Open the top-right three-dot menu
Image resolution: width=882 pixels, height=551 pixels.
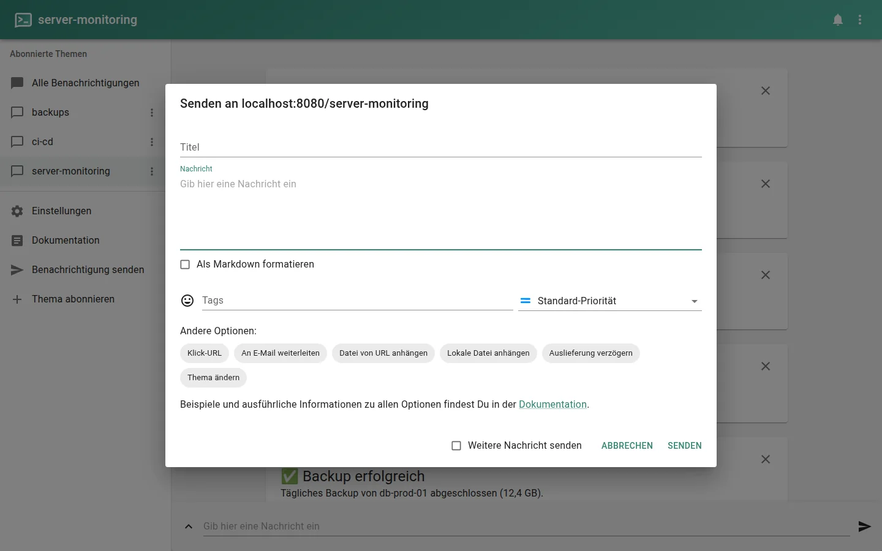pos(860,20)
